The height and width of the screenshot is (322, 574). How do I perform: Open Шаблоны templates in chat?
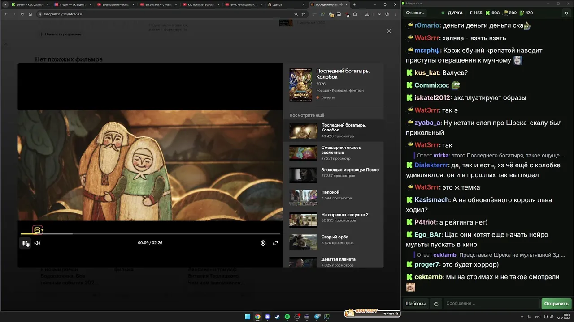[416, 304]
